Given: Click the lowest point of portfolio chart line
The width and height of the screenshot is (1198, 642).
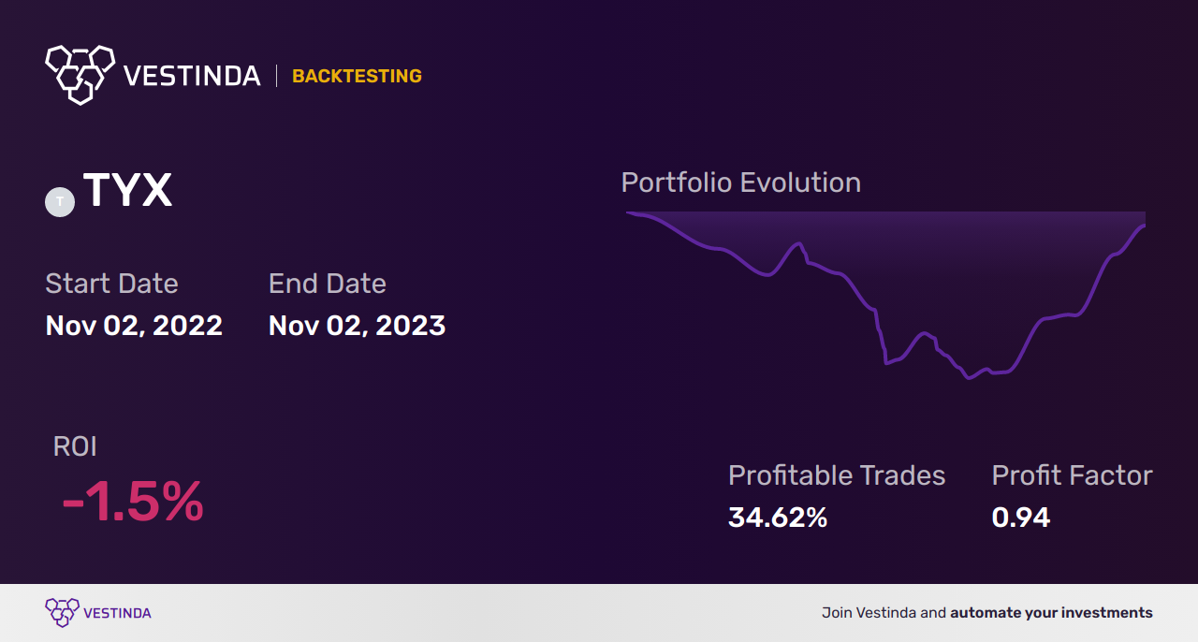Looking at the screenshot, I should pyautogui.click(x=970, y=378).
